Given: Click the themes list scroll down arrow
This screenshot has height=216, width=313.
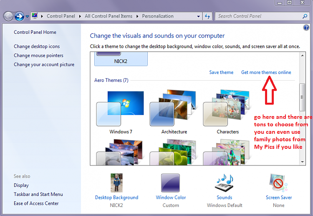Looking at the screenshot, I should [x=303, y=162].
